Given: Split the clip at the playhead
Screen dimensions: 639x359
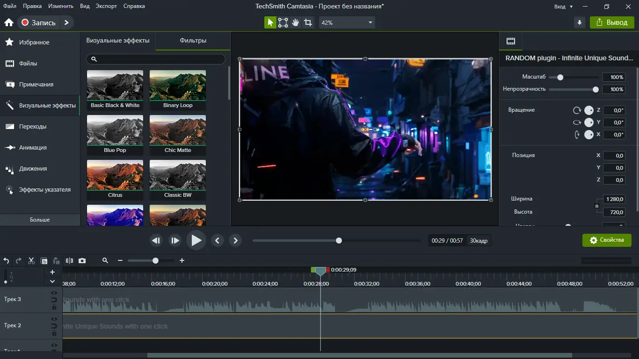Looking at the screenshot, I should coord(69,261).
